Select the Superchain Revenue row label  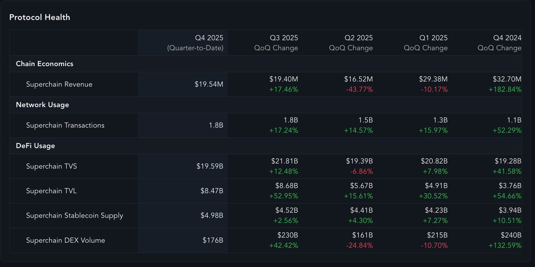point(59,84)
